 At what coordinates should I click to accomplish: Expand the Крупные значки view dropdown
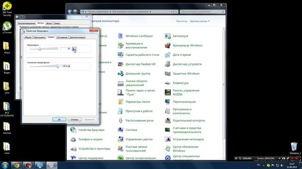(200, 21)
